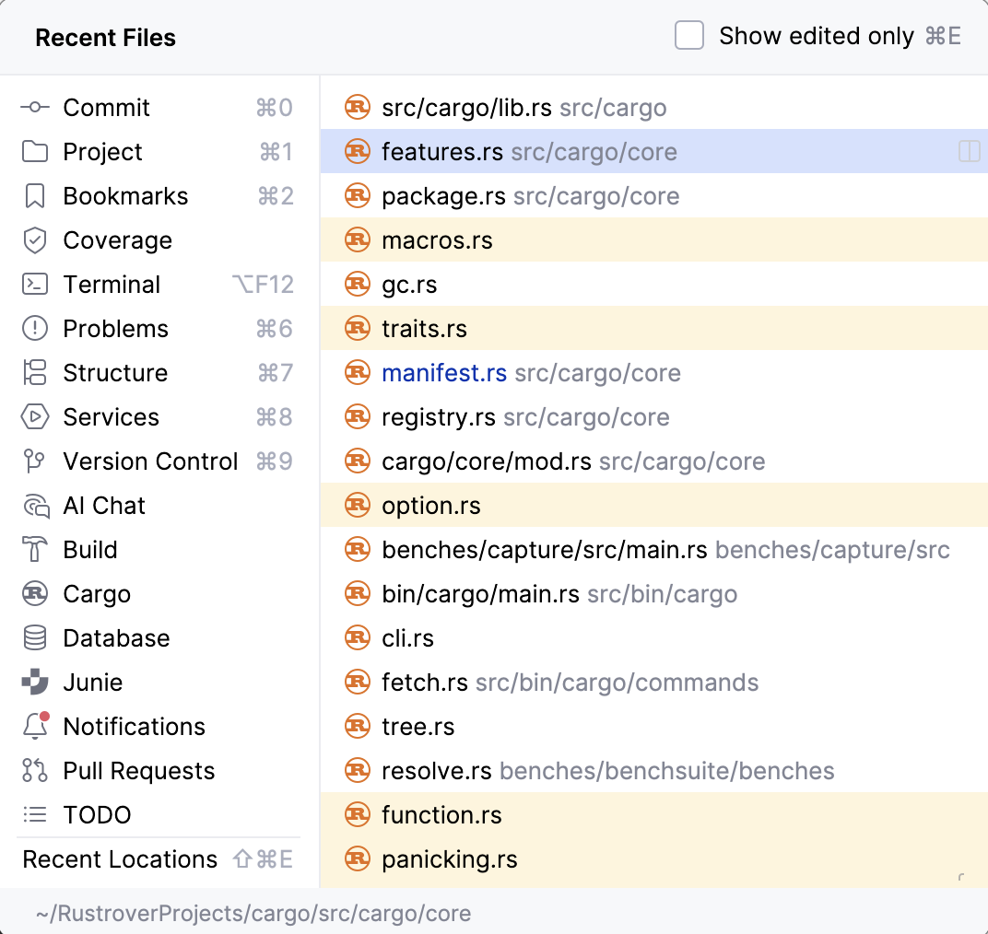Open the Notifications bell icon
Screen dimensions: 988x934
35,727
